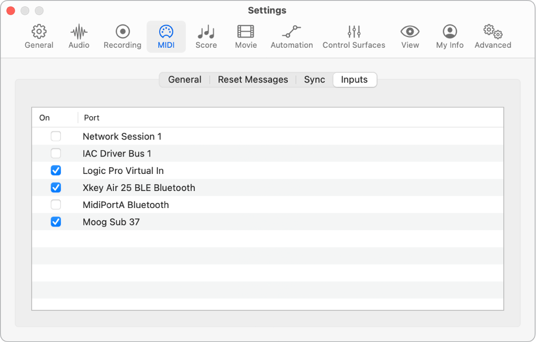The height and width of the screenshot is (342, 536).
Task: Select the Audio settings icon
Action: (x=78, y=36)
